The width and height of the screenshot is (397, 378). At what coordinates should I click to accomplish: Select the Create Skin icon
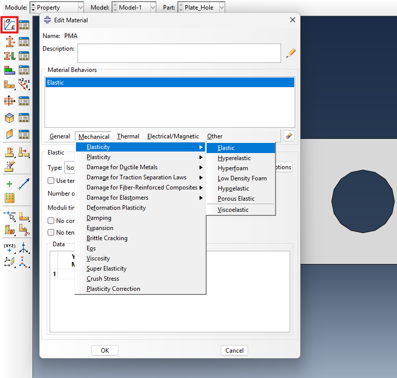click(x=10, y=118)
